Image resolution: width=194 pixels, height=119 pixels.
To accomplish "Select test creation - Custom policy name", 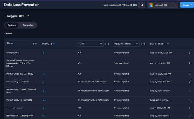I will coord(19,116).
